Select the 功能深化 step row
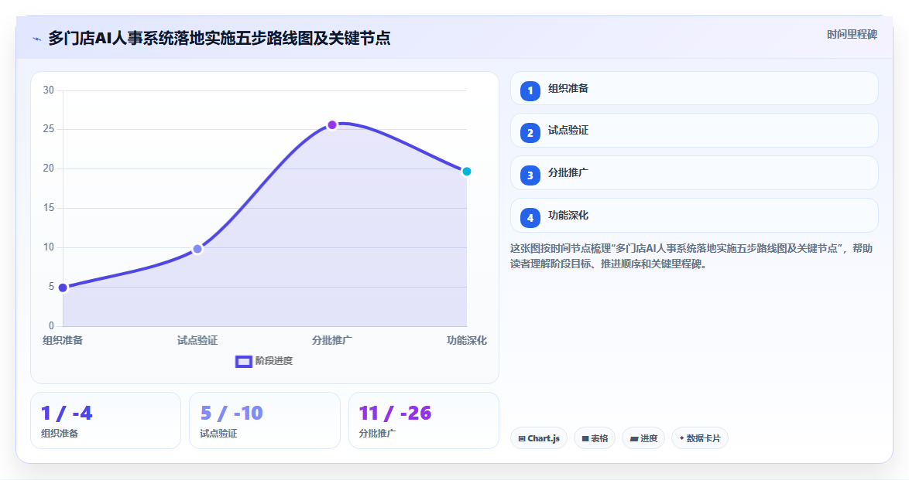The height and width of the screenshot is (480, 909). (694, 216)
